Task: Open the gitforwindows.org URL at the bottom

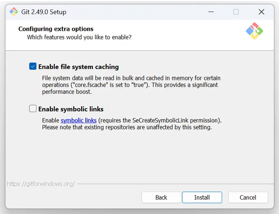Action: (x=41, y=184)
